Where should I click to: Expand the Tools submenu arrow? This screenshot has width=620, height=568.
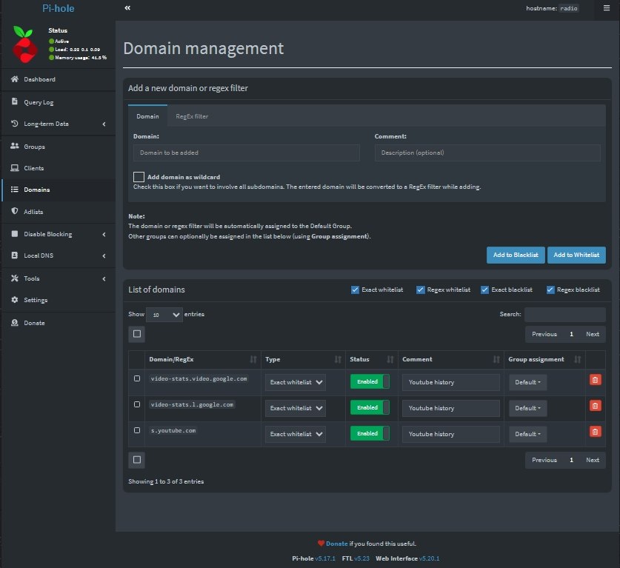tap(104, 278)
